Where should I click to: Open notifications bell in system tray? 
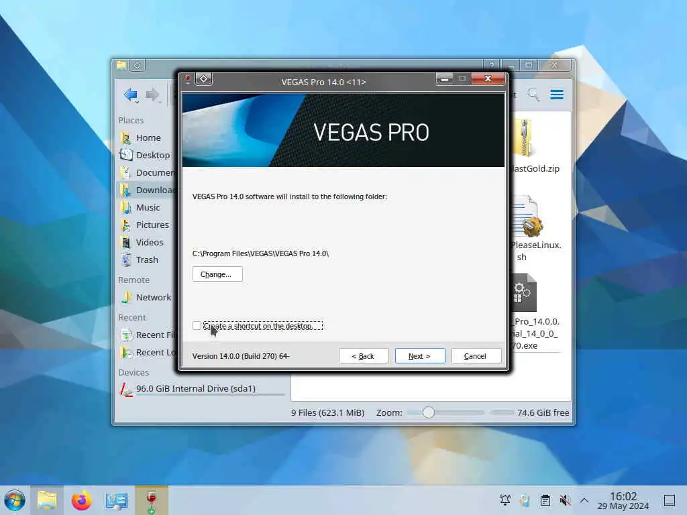(505, 500)
